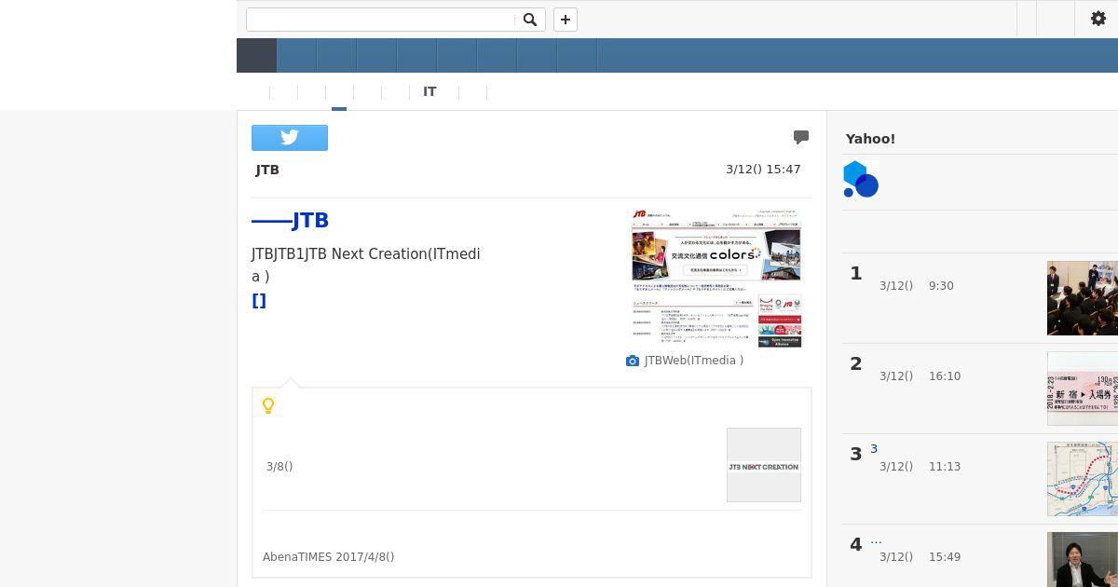Open rank 4 man thumbnail at 15:49
Image resolution: width=1118 pixels, height=587 pixels.
pos(1083,559)
